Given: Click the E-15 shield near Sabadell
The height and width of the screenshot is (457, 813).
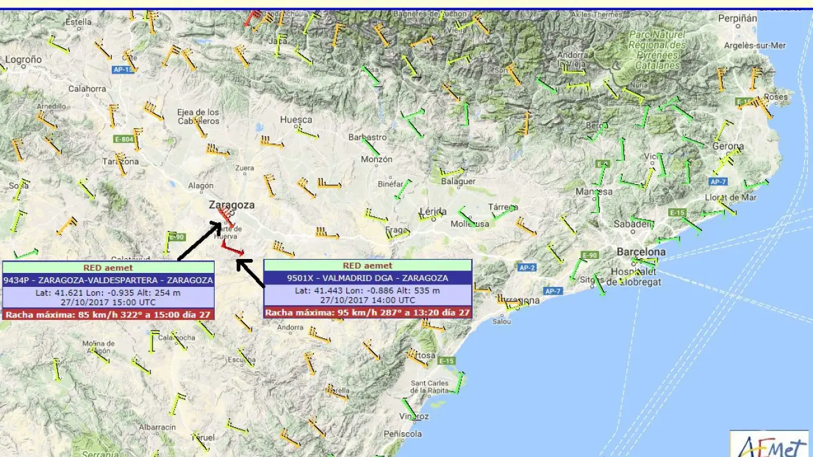Looking at the screenshot, I should click(677, 213).
